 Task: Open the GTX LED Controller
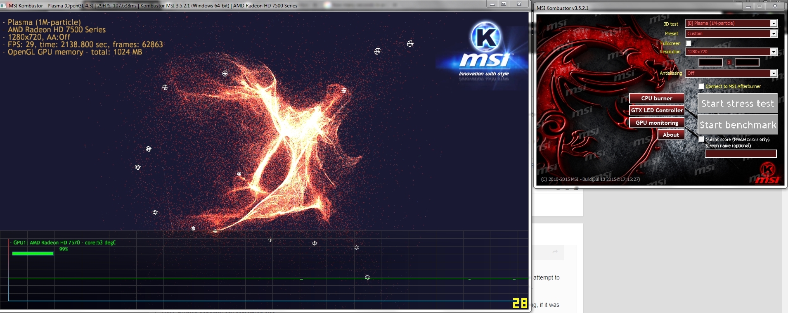click(x=656, y=110)
